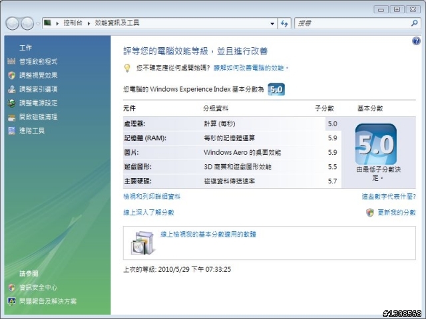This screenshot has width=426, height=319.
Task: Open 線上深入了解分數 link
Action: 148,213
